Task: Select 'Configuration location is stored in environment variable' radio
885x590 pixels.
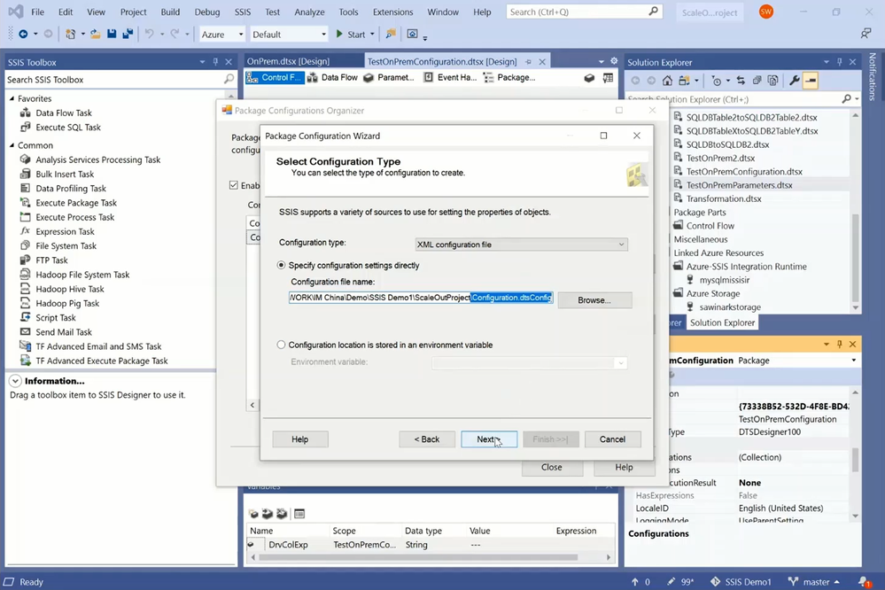Action: pyautogui.click(x=281, y=345)
